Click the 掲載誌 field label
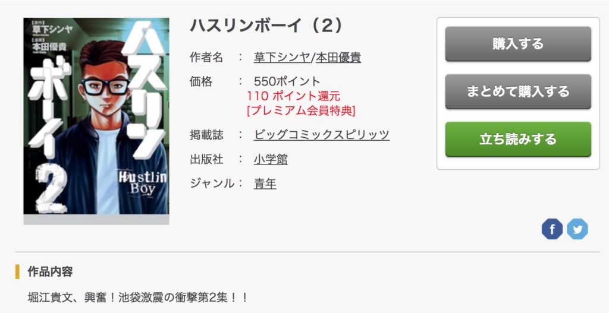This screenshot has height=313, width=609. pos(206,135)
